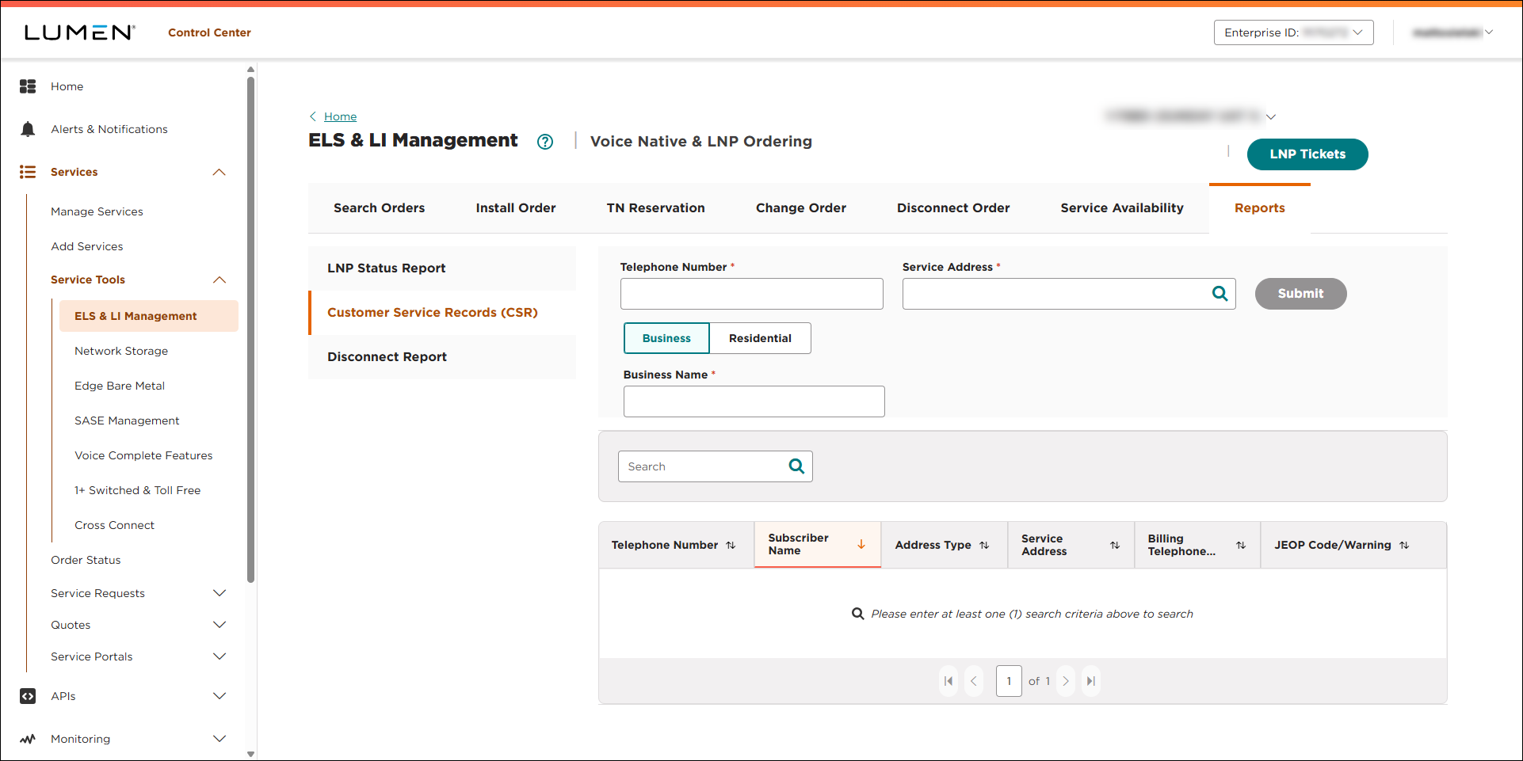
Task: Click the last-page pagination arrow
Action: [x=1091, y=681]
